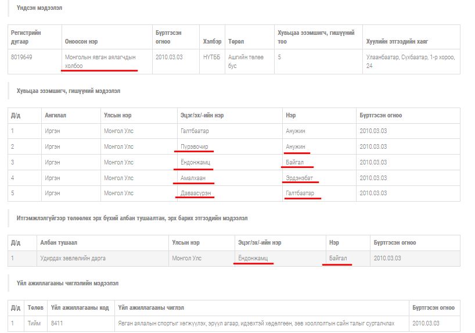
Task: Click the Хуулийн этгээдийн хаяг column header
Action: (398, 41)
